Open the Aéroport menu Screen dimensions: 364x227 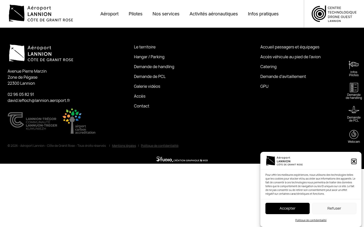pyautogui.click(x=109, y=14)
